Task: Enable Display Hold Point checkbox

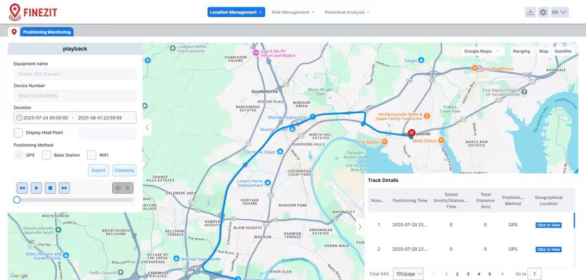Action: coord(18,133)
